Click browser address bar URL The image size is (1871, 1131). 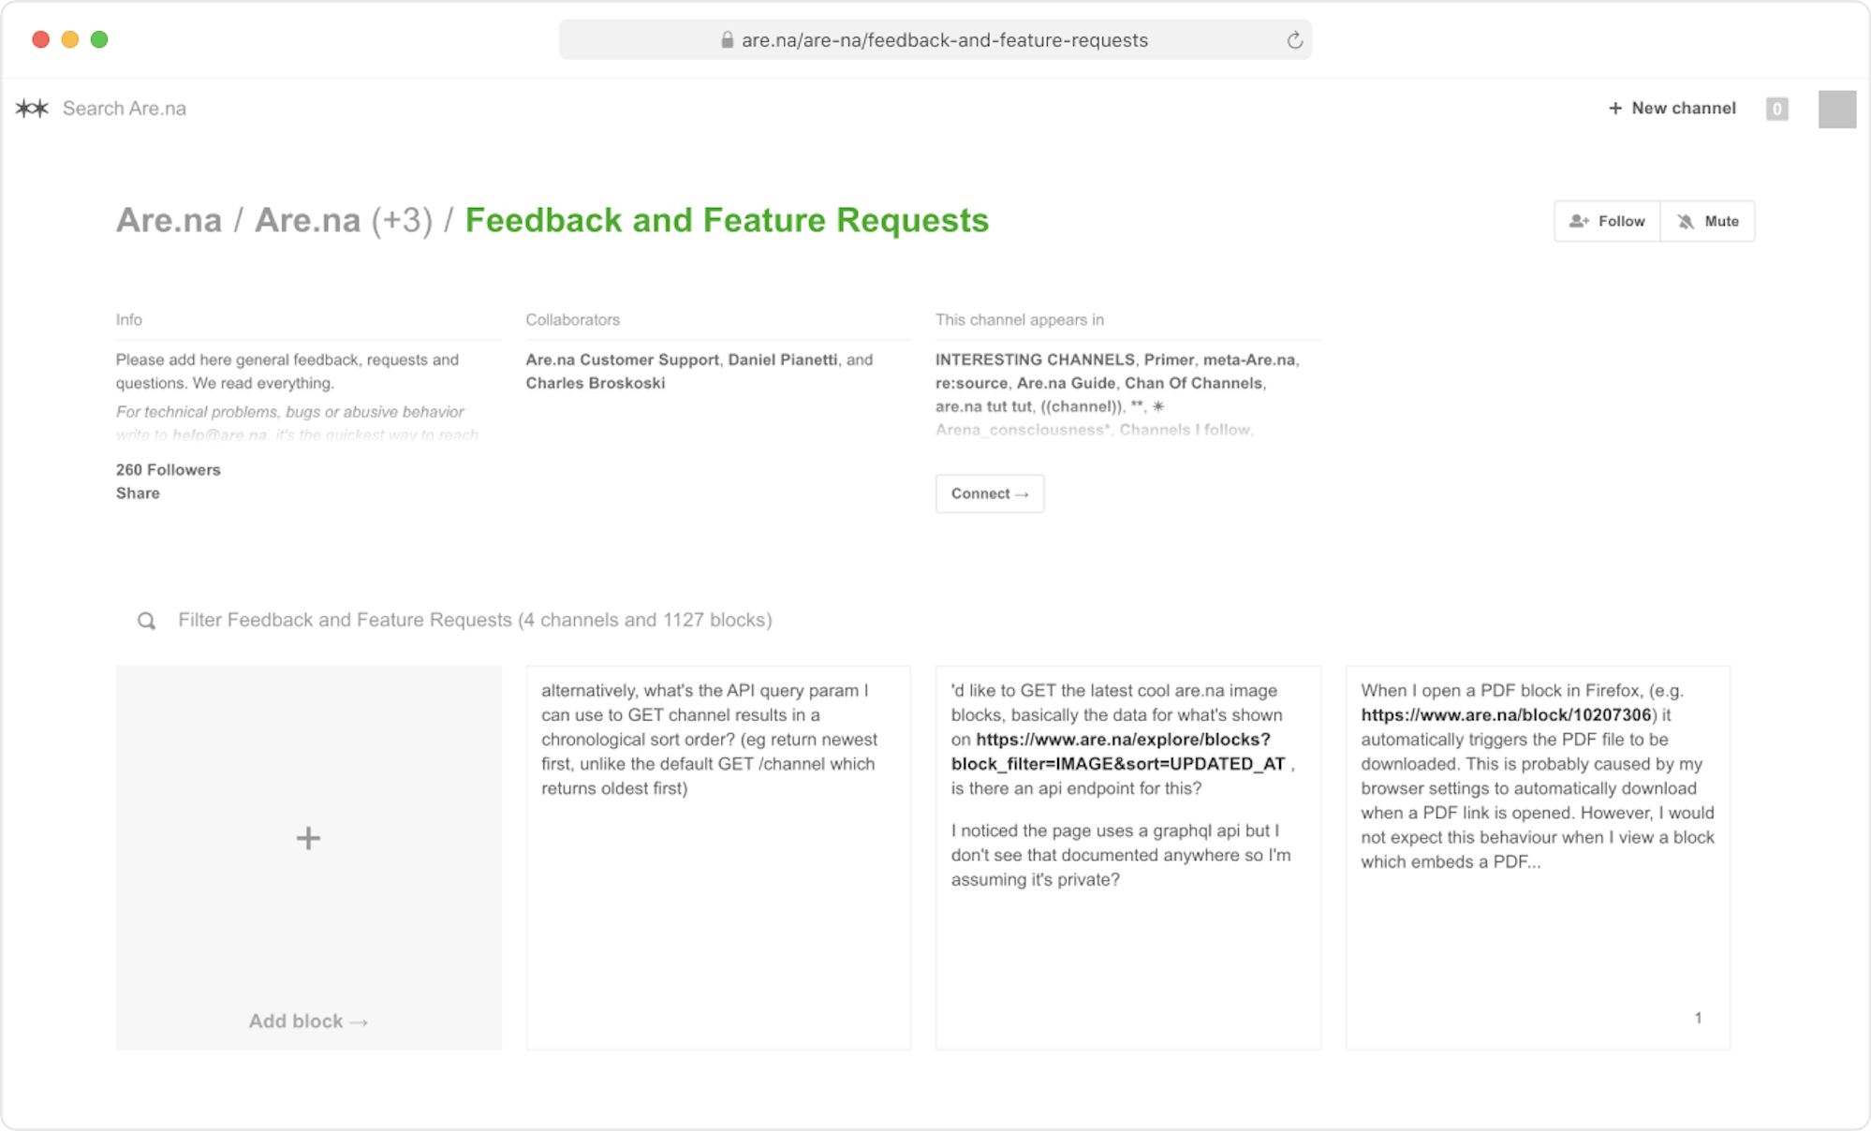click(x=944, y=40)
